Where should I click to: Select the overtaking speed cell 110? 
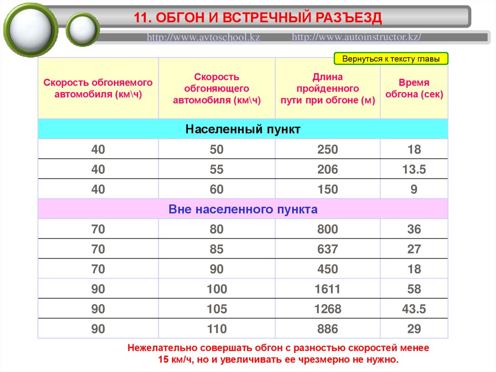tap(217, 329)
